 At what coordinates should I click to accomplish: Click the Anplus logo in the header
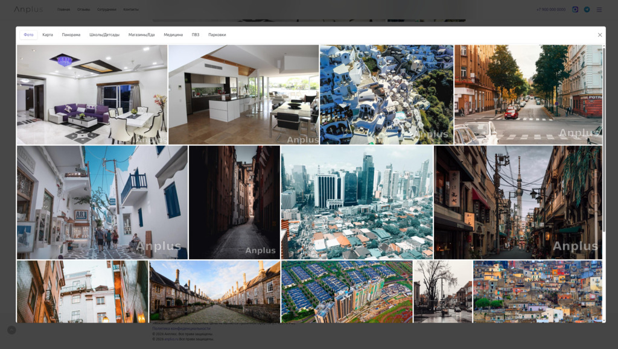(x=28, y=10)
